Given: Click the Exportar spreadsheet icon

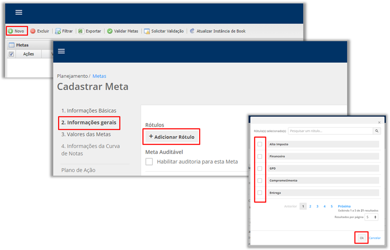Looking at the screenshot, I should [80, 31].
